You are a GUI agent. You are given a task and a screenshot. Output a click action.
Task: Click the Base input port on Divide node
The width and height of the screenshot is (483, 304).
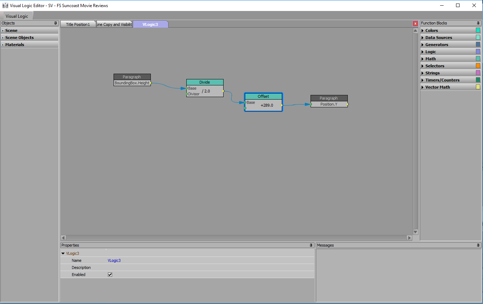point(187,89)
